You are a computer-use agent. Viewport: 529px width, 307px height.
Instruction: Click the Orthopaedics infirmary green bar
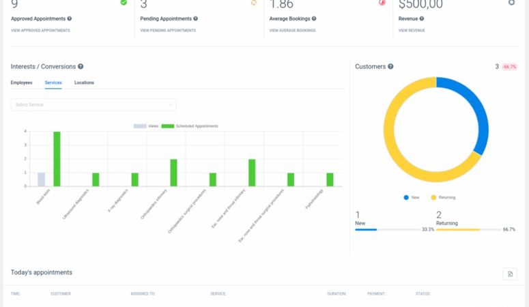point(174,173)
